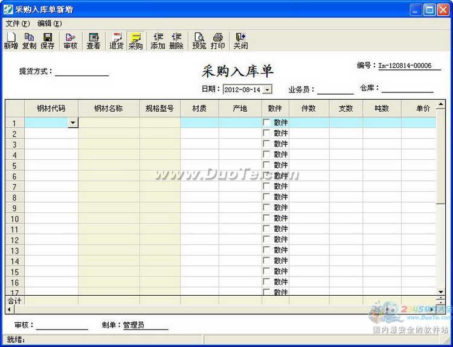Click the 单价 column header
Image resolution: width=453 pixels, height=347 pixels.
tap(419, 108)
